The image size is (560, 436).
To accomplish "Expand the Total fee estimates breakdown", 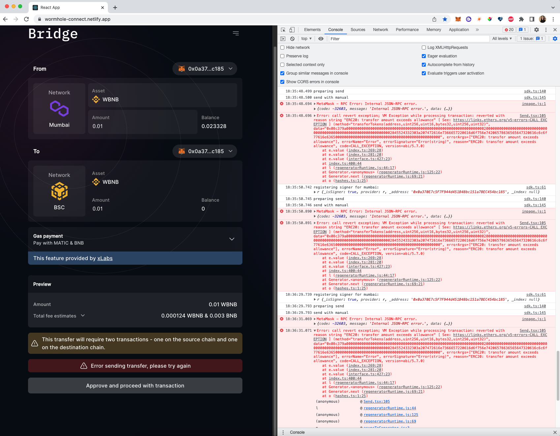I will tap(83, 316).
